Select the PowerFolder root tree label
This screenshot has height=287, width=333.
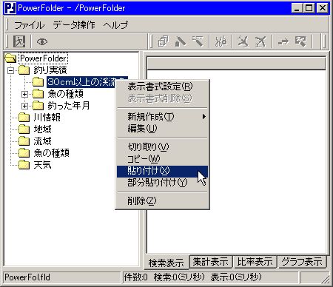click(x=43, y=58)
